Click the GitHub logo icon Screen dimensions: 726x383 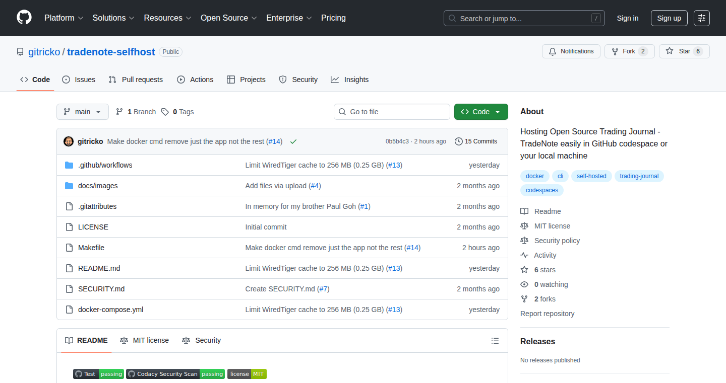tap(24, 18)
